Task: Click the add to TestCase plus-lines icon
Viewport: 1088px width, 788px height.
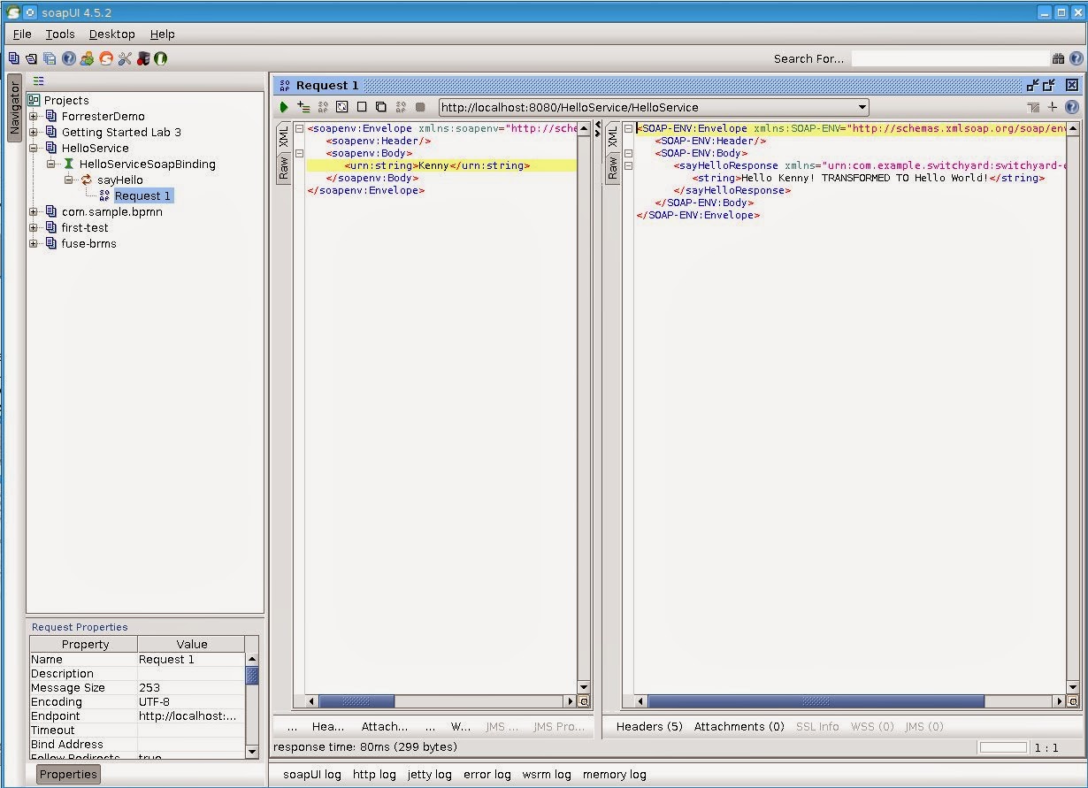Action: tap(303, 107)
